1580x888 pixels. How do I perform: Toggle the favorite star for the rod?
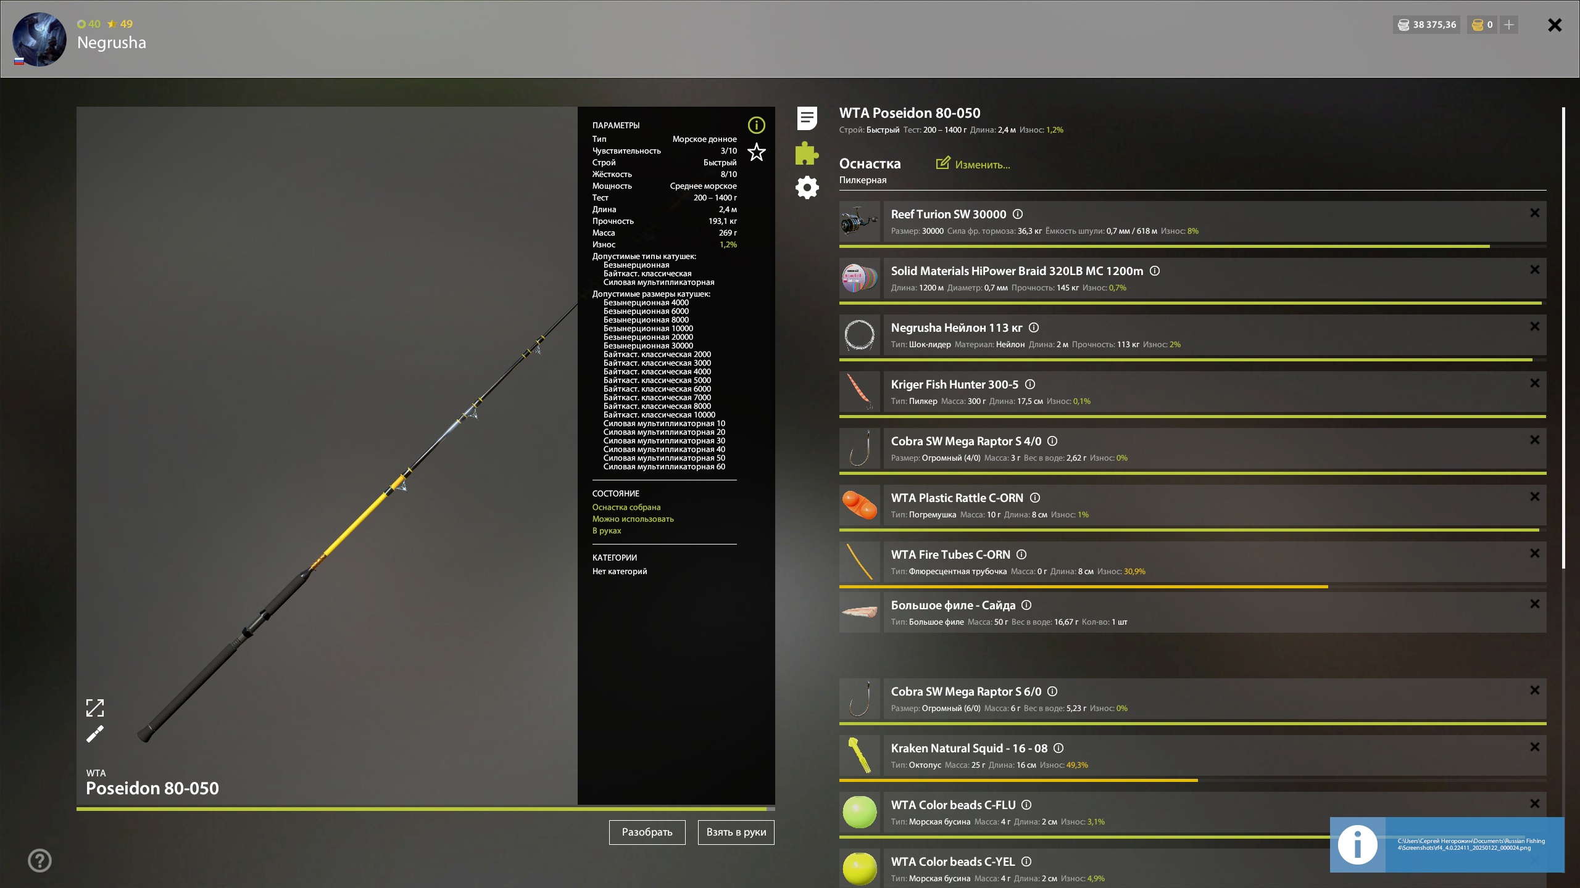756,152
